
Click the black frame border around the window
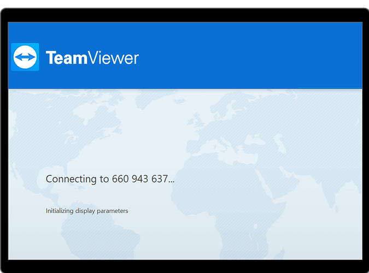(x=185, y=15)
